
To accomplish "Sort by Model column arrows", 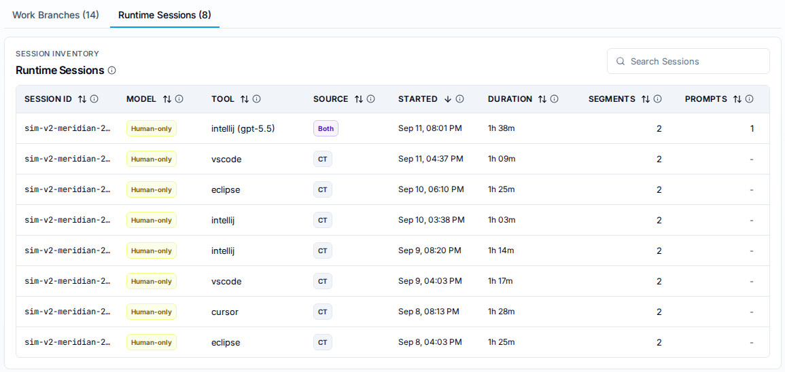I will [x=167, y=99].
